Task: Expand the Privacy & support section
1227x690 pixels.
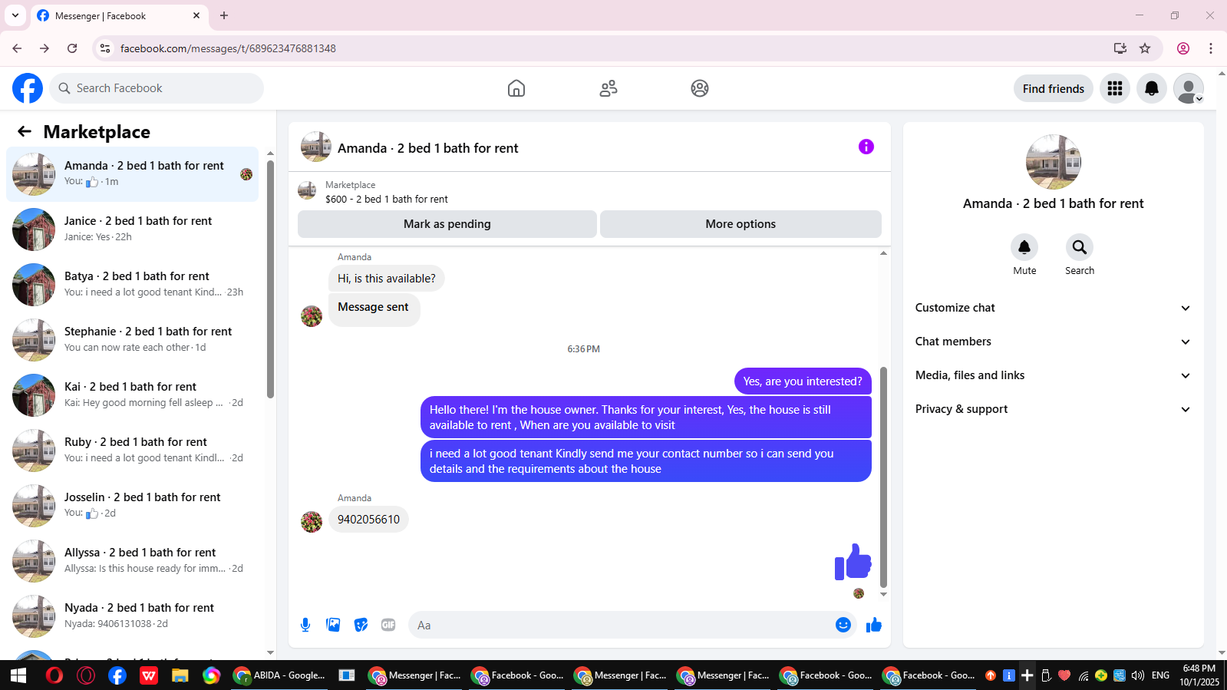Action: 1053,409
